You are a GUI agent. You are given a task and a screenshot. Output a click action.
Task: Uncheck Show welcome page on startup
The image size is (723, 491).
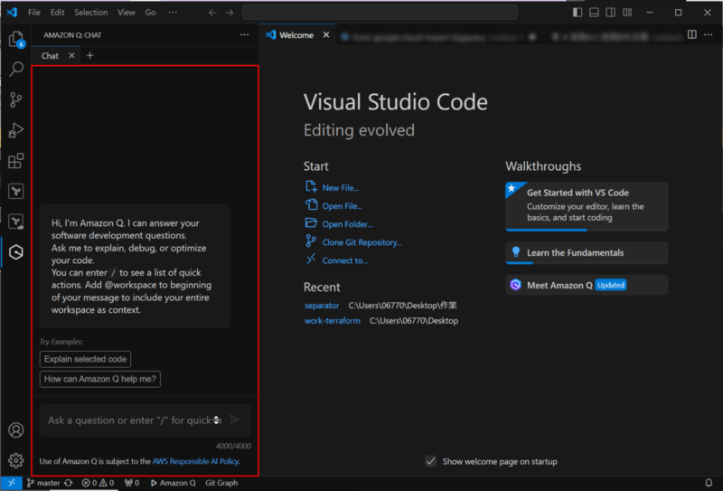point(431,461)
